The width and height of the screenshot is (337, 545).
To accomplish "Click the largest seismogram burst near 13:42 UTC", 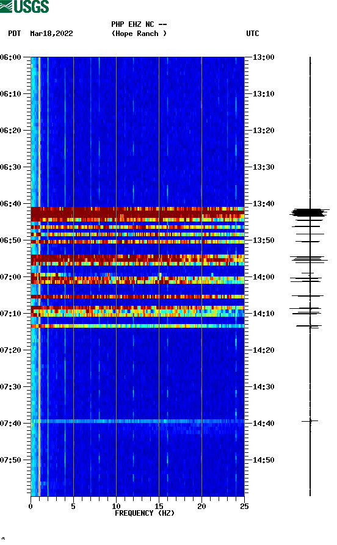I will [x=309, y=213].
